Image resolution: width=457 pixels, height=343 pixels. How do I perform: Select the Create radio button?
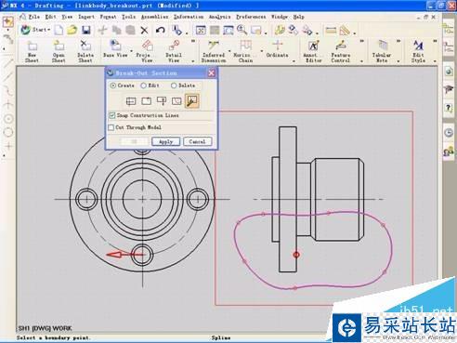113,86
